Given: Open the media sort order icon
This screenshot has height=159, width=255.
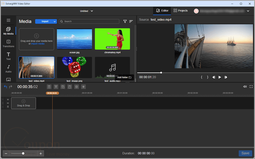Looking at the screenshot, I should tap(131, 22).
